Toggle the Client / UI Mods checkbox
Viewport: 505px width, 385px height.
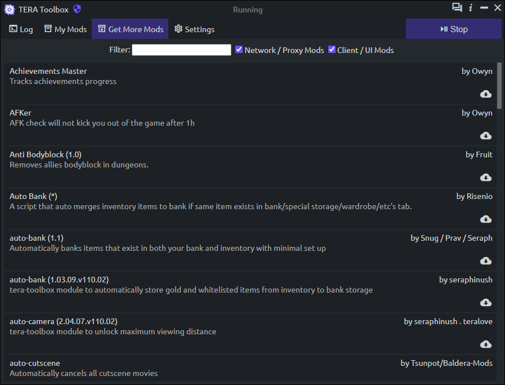point(332,50)
